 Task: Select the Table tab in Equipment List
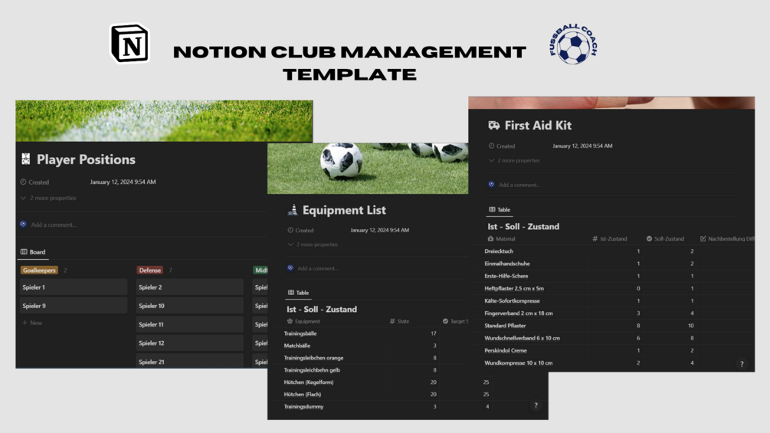[x=298, y=292]
